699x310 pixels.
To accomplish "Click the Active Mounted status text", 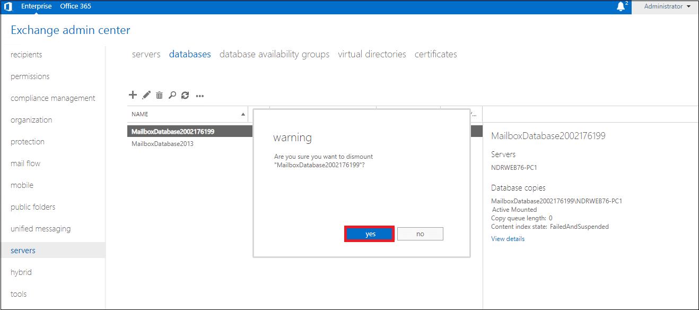I will point(514,210).
